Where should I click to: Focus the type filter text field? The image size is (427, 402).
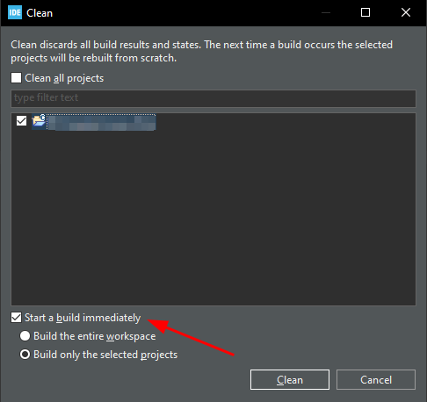[x=213, y=98]
